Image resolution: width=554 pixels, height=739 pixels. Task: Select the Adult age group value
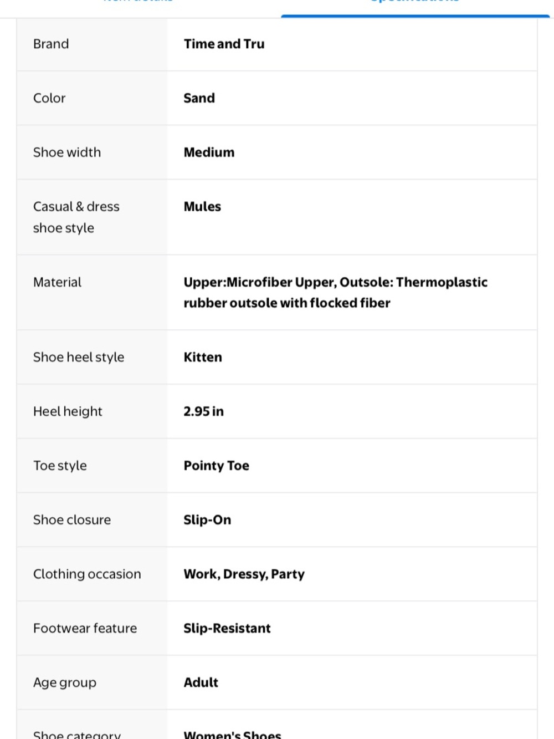pyautogui.click(x=201, y=682)
